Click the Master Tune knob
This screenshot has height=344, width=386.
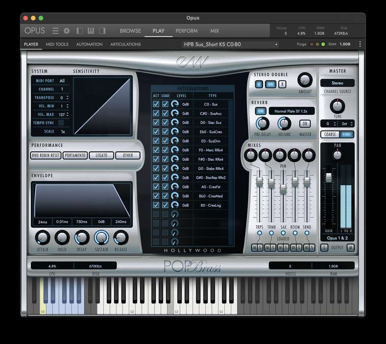tap(337, 106)
